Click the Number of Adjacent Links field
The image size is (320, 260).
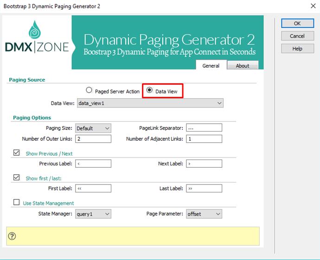(204, 139)
